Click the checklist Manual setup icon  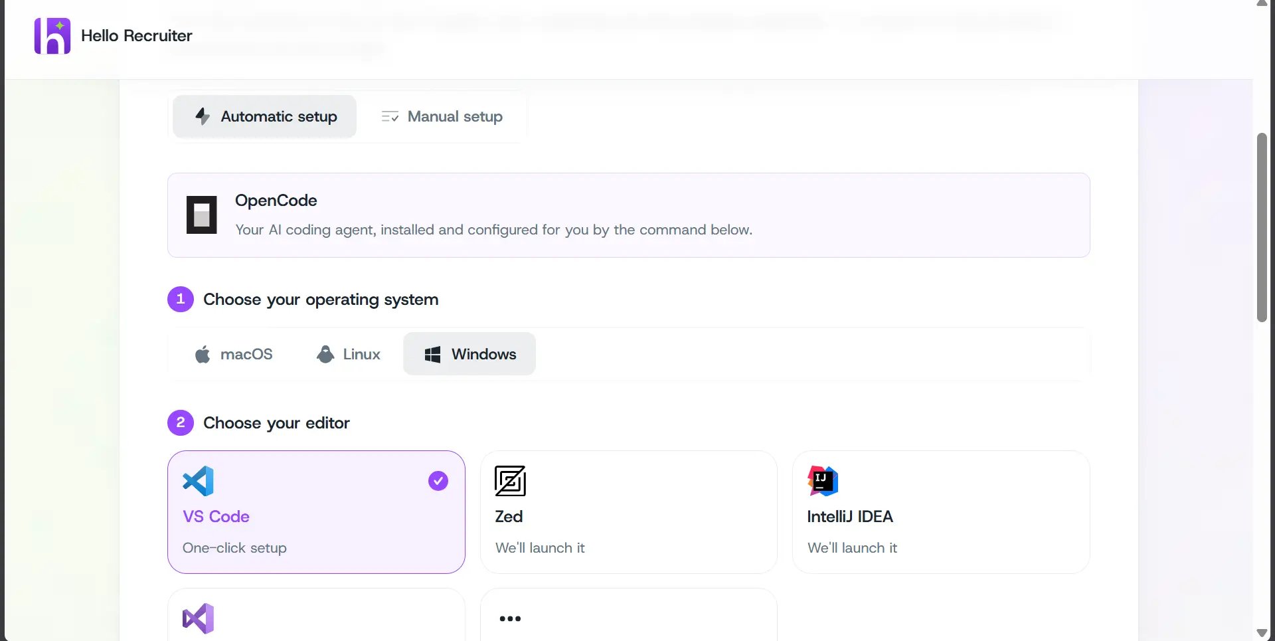coord(390,117)
